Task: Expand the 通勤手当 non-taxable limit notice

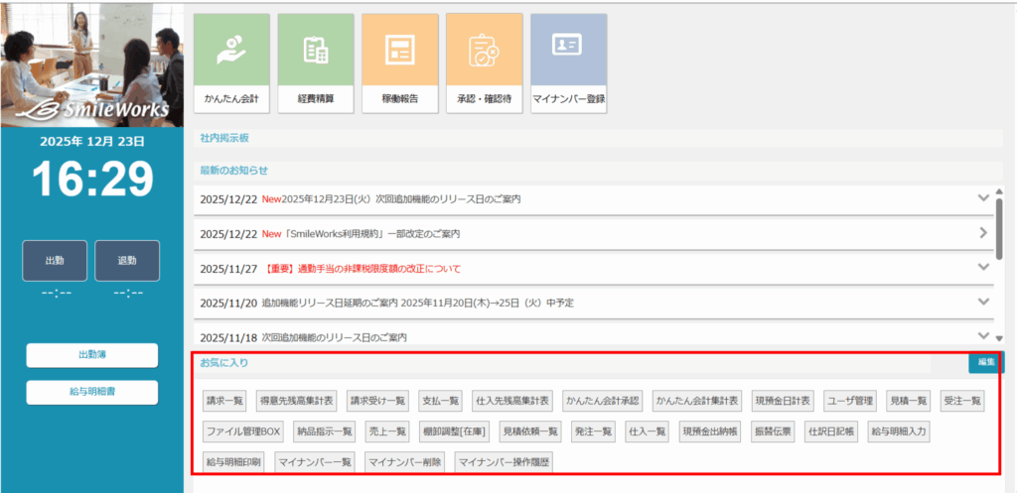Action: [x=983, y=268]
